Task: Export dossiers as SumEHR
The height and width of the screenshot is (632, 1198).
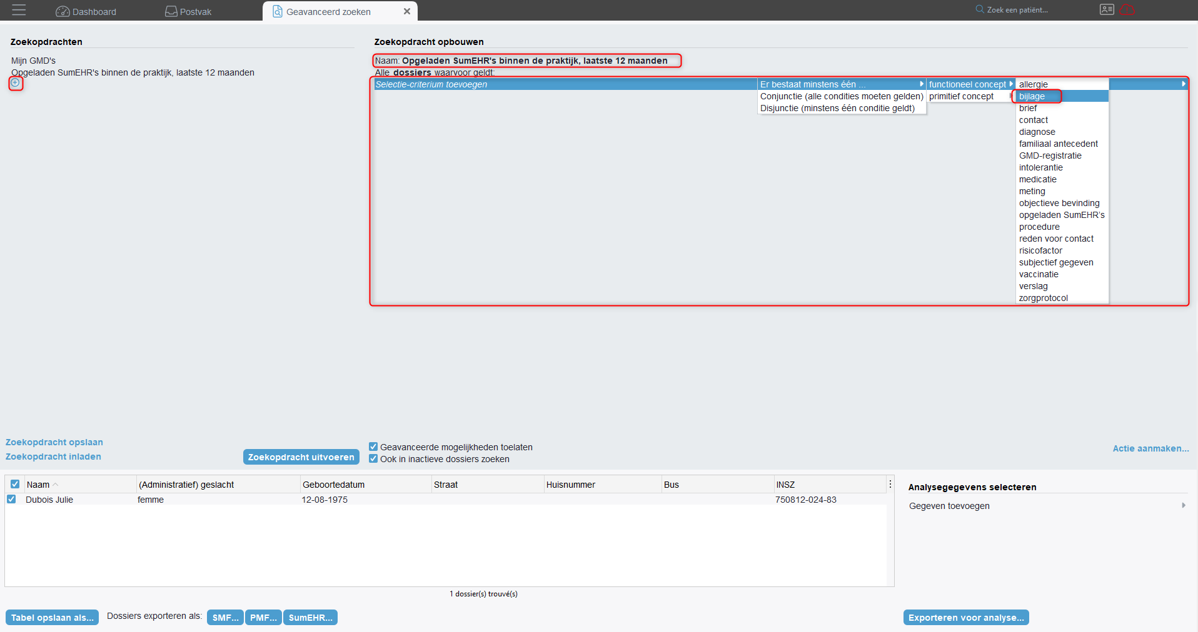Action: (x=310, y=618)
